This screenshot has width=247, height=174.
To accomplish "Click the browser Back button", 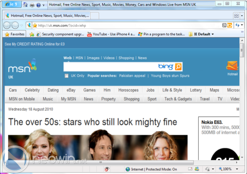I will 7,25.
